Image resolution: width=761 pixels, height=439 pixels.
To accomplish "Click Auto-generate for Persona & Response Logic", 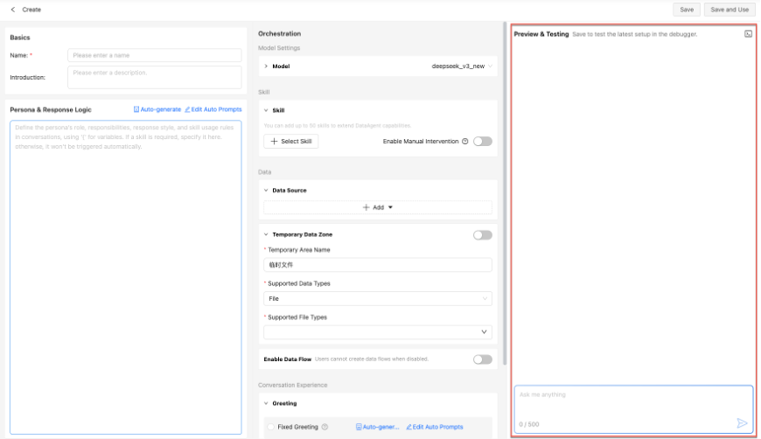I will (157, 109).
